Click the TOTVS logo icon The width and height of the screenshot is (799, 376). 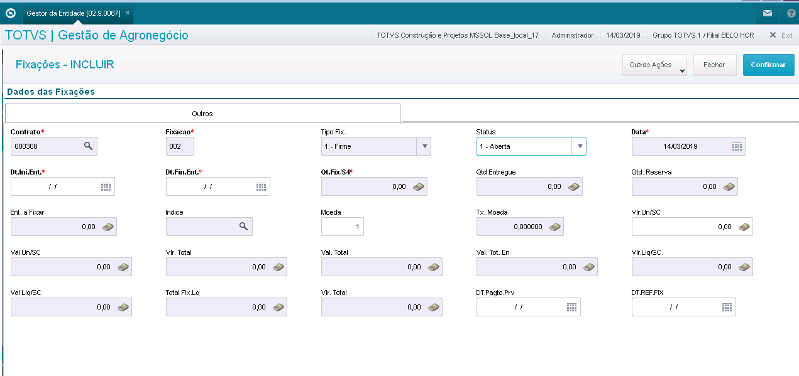pos(10,13)
